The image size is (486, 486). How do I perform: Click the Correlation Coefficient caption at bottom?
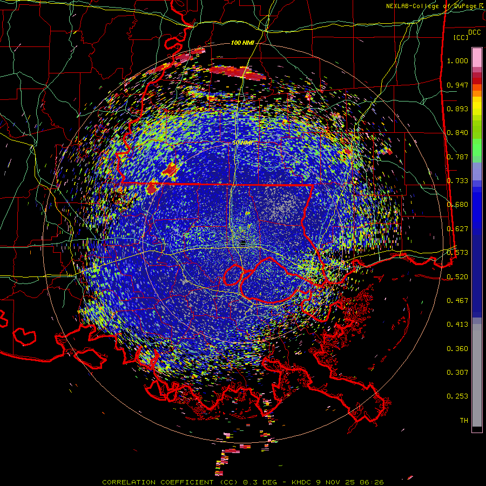coord(242,482)
